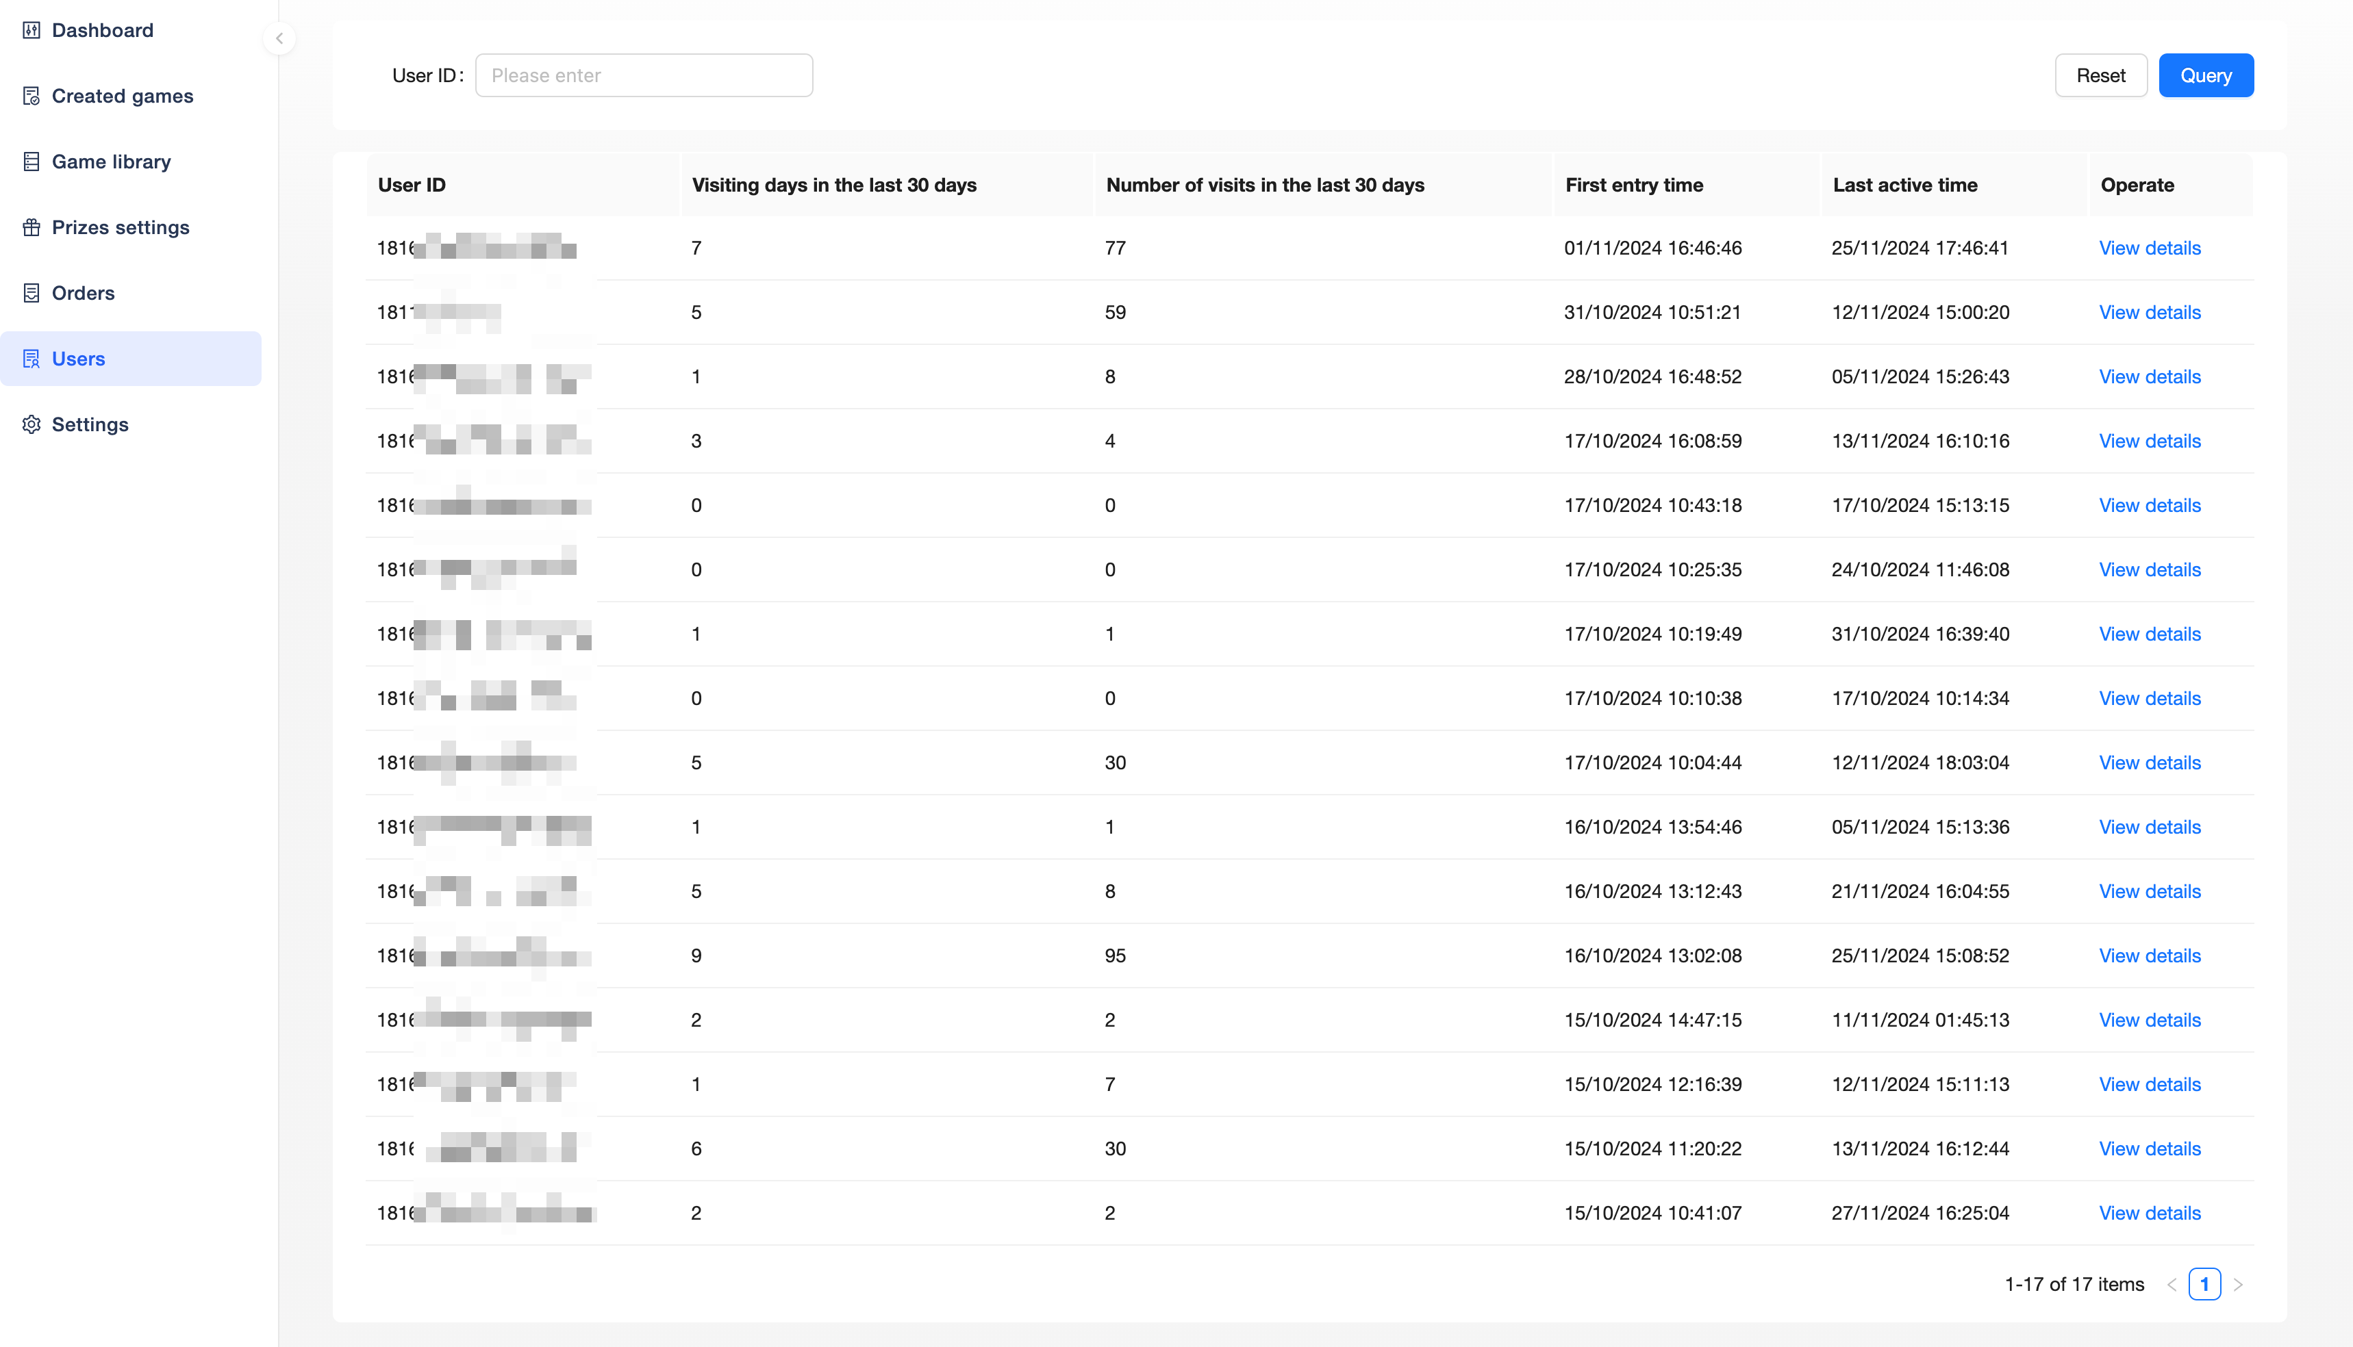Click the Game library icon

coord(32,162)
